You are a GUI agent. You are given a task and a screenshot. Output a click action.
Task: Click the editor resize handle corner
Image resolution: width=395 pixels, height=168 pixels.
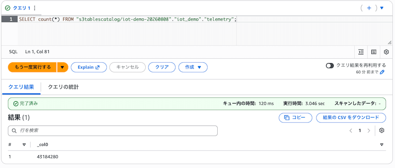tap(389, 43)
